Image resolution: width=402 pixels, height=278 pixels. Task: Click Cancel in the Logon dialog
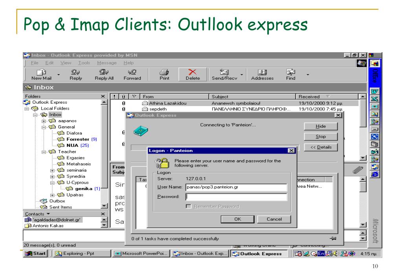[x=274, y=219]
